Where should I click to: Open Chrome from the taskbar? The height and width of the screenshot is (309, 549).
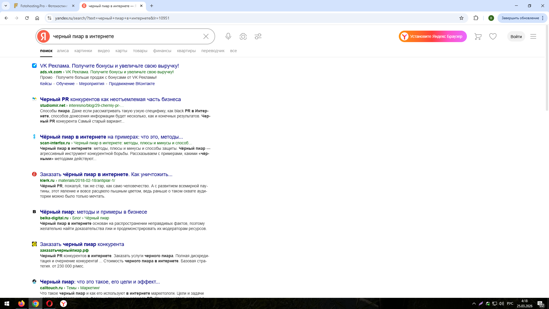(35, 304)
